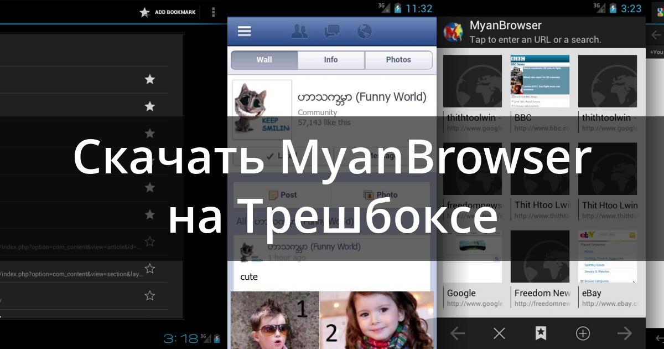The image size is (664, 349).
Task: Open the Facebook friend requests icon
Action: pos(299,32)
